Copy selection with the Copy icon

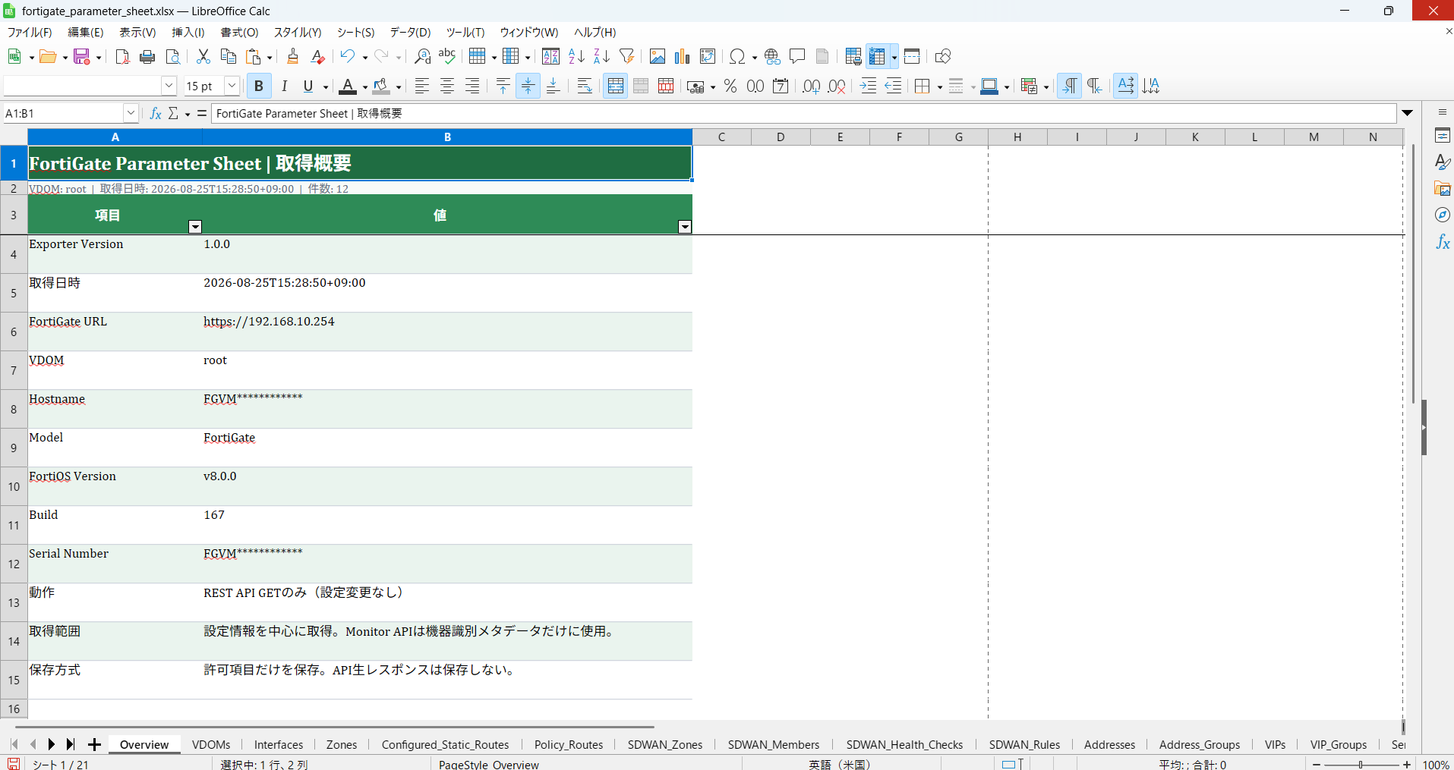coord(228,57)
